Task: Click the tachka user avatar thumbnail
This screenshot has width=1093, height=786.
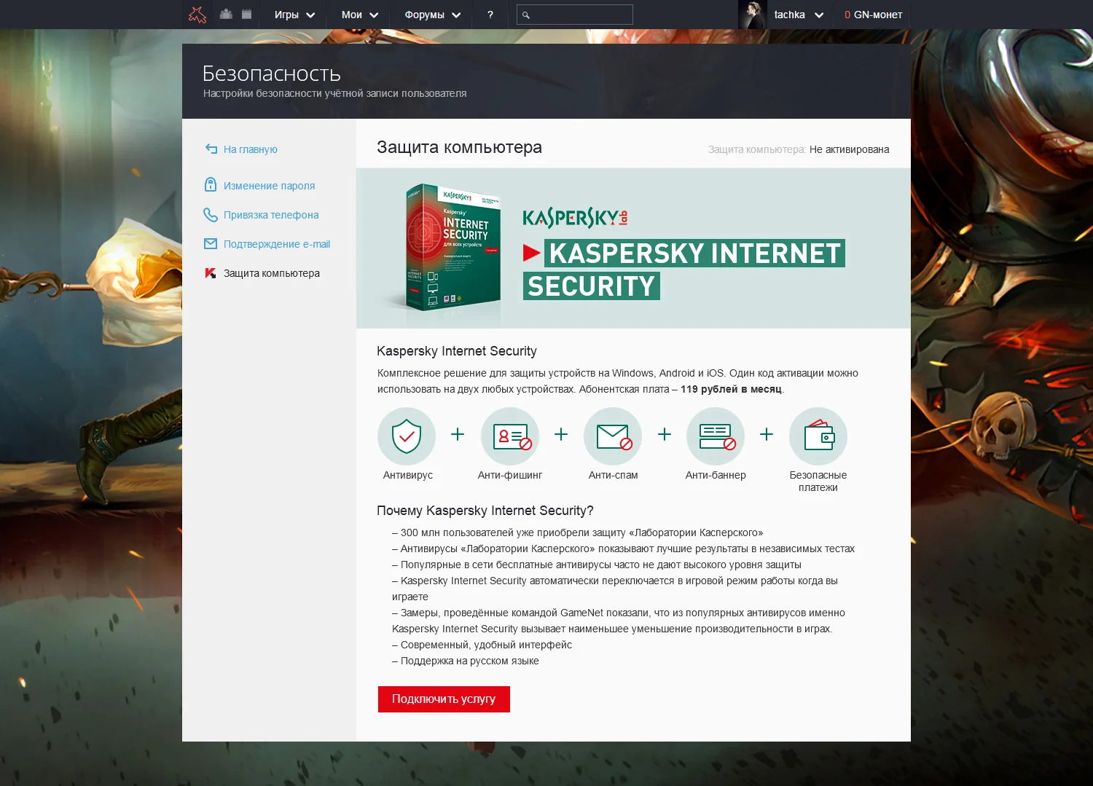Action: (752, 15)
